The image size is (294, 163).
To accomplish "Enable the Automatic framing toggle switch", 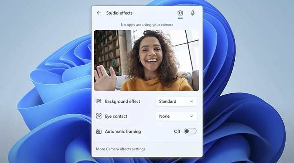I will (x=190, y=131).
